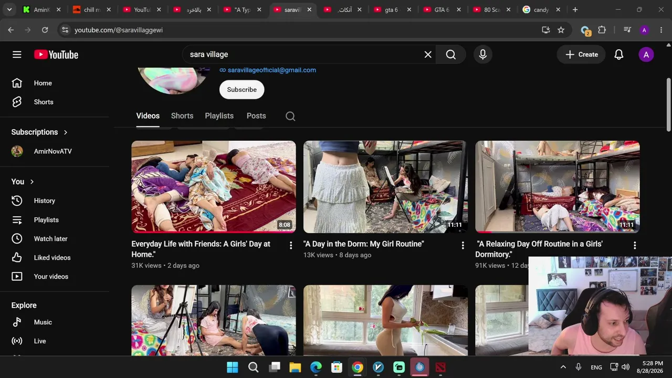
Task: Click the page vertical scrollbar
Action: click(x=668, y=105)
